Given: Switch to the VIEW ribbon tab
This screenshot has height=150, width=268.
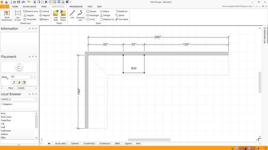Looking at the screenshot, I should (x=90, y=7).
